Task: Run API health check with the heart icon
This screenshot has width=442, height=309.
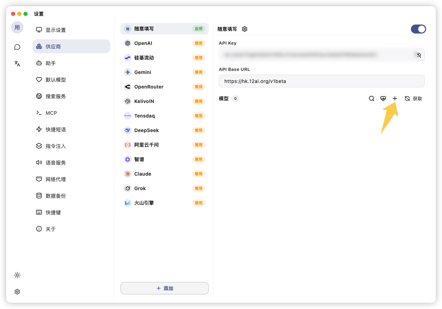Action: [383, 99]
